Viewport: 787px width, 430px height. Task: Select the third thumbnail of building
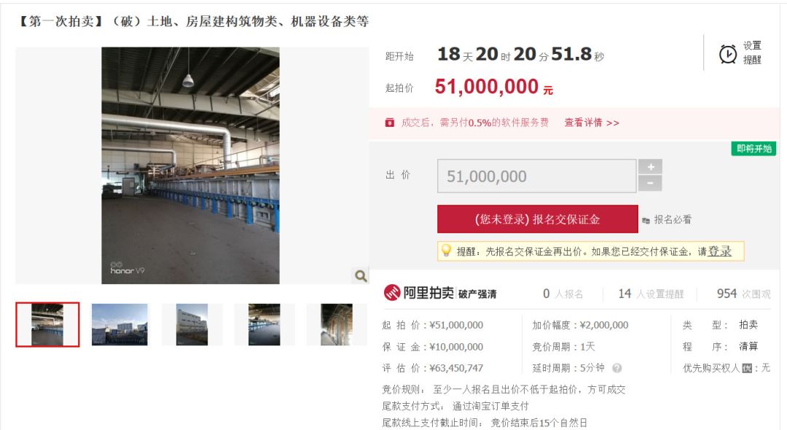(x=192, y=324)
